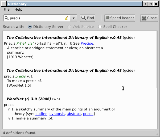Open the window menu icon in the title bar
The height and width of the screenshot is (137, 160).
[x=4, y=4]
